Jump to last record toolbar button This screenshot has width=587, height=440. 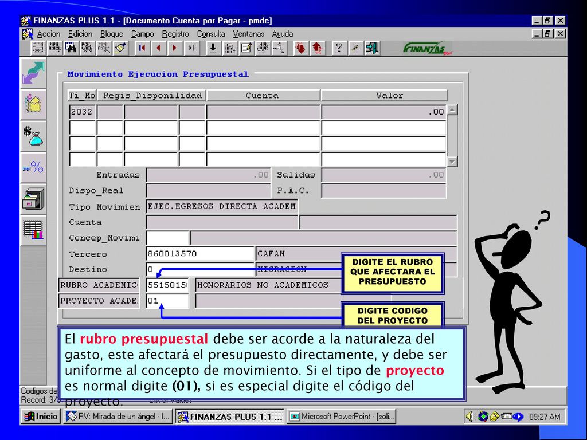click(x=191, y=48)
